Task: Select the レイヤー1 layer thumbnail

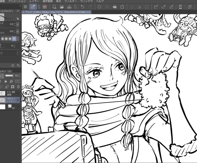Action: coord(3,100)
